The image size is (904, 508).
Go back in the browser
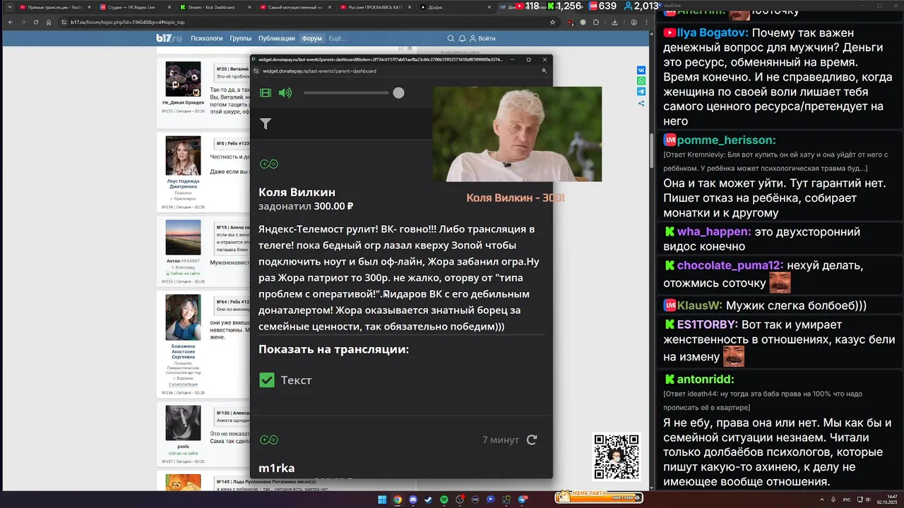tap(11, 22)
